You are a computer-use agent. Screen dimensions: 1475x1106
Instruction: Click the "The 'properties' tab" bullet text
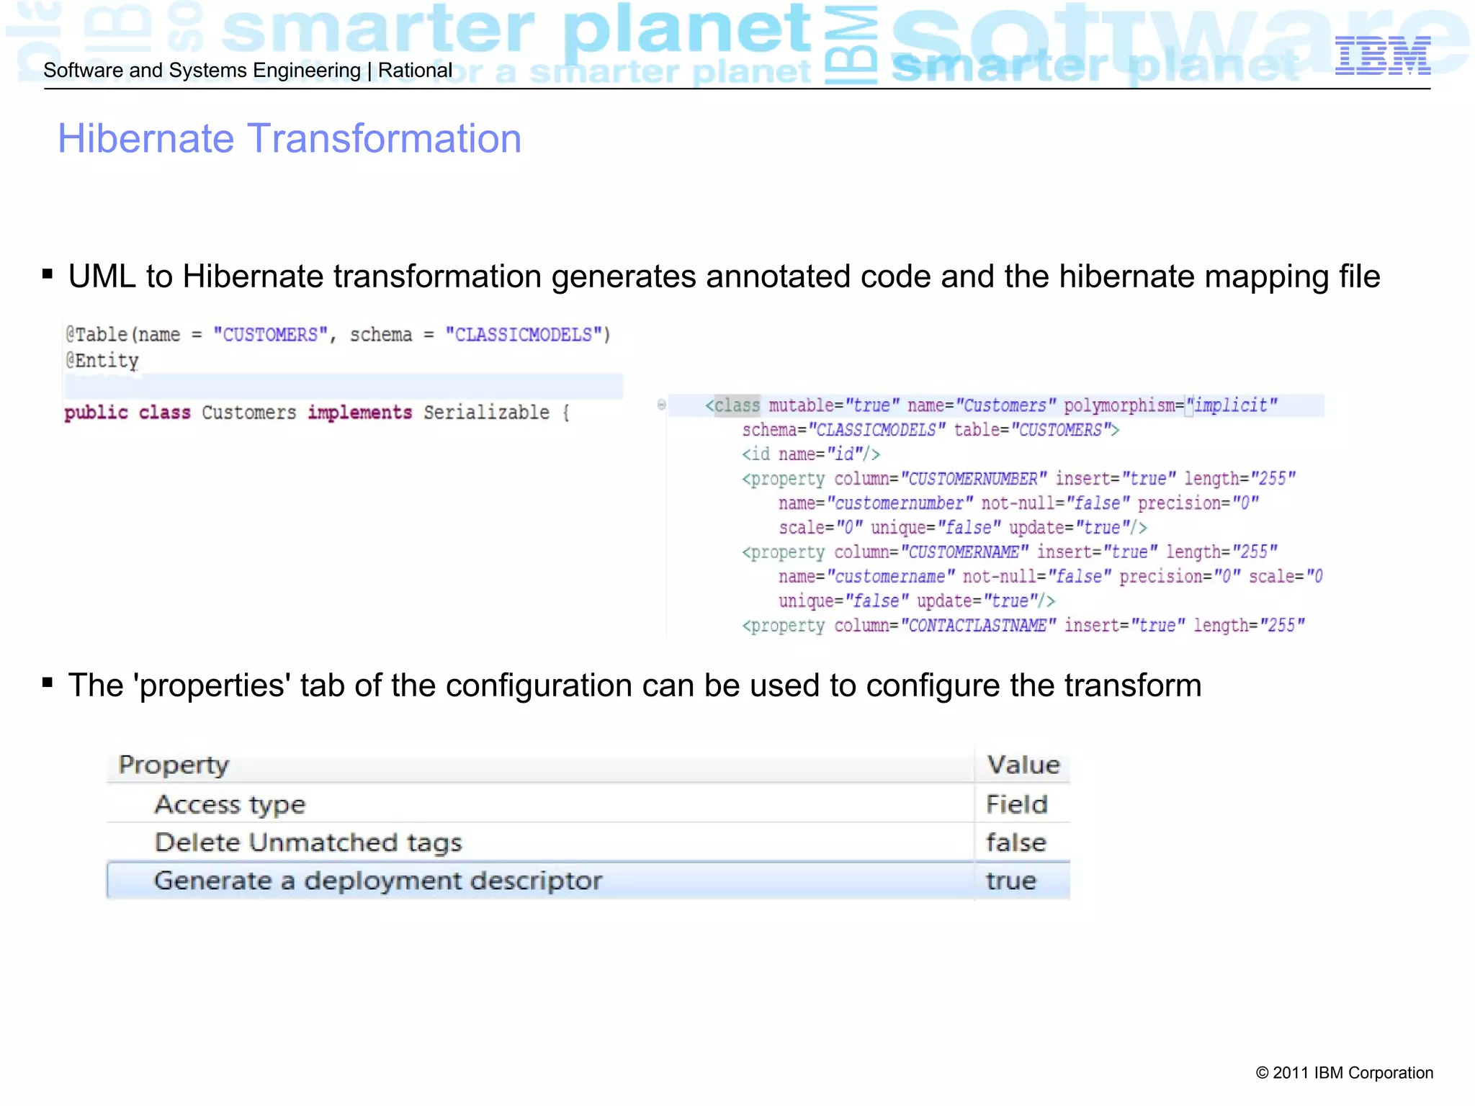[635, 685]
